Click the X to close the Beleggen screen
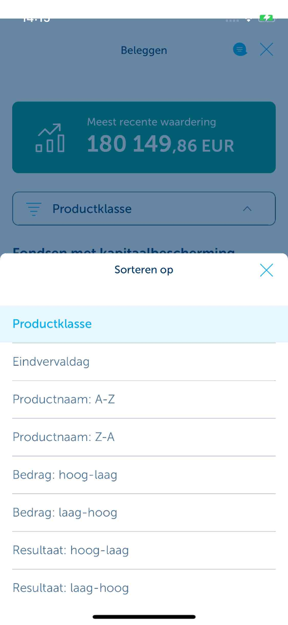This screenshot has height=625, width=288. pos(267,49)
